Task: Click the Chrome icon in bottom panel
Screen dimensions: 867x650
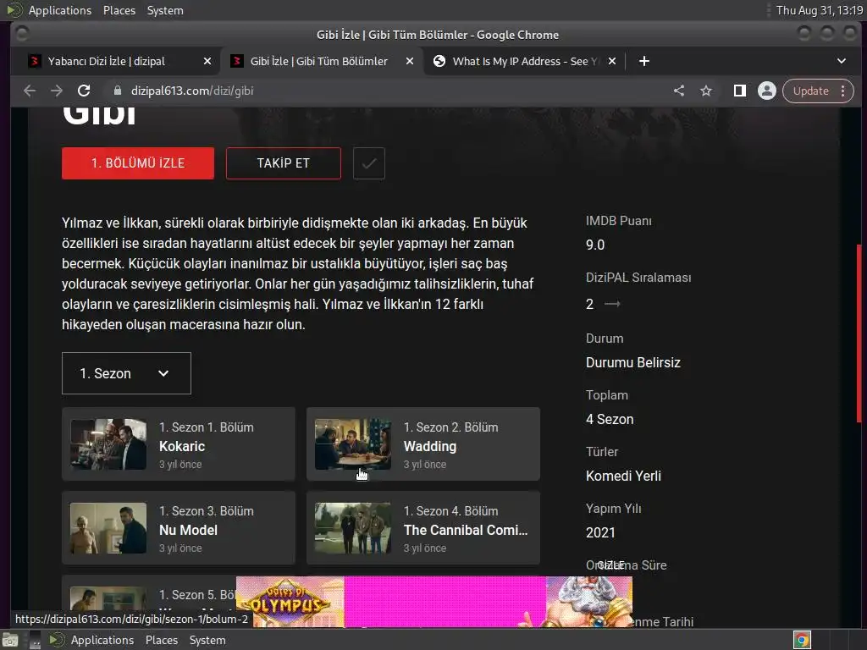Action: 802,640
